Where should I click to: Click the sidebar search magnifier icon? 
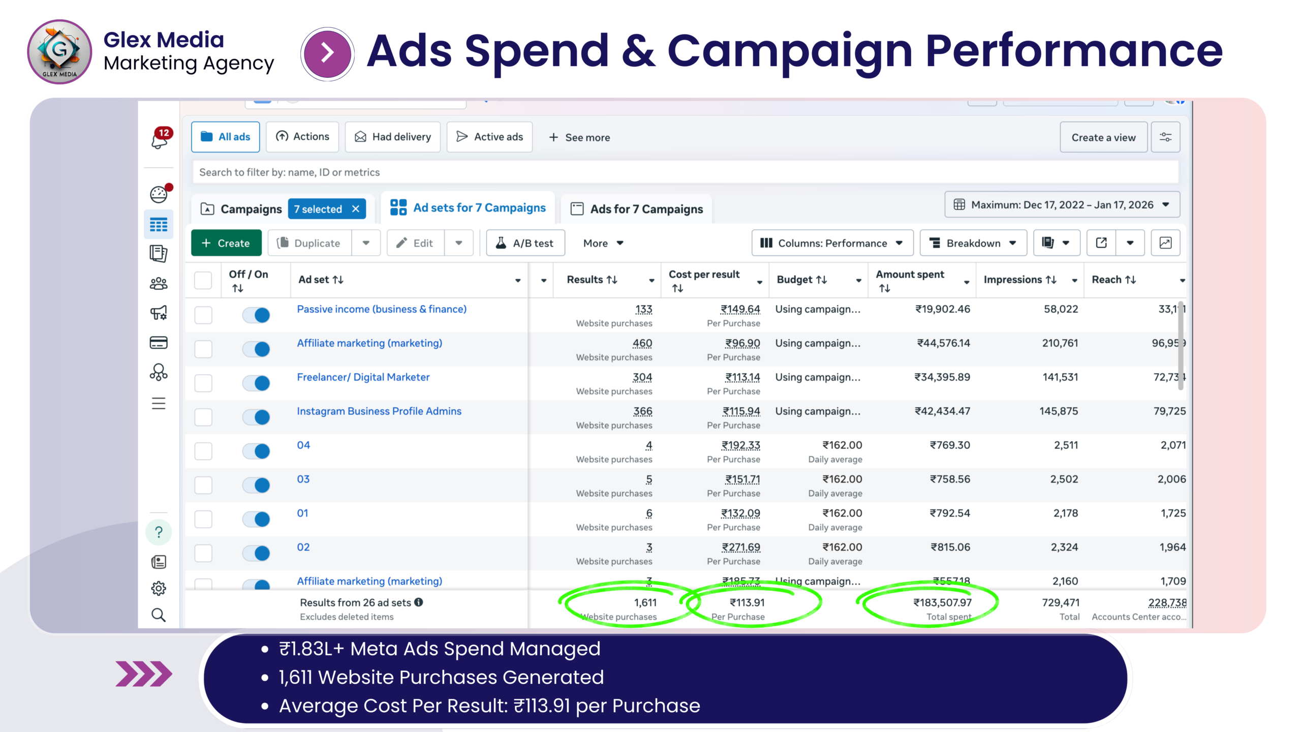[x=159, y=615]
